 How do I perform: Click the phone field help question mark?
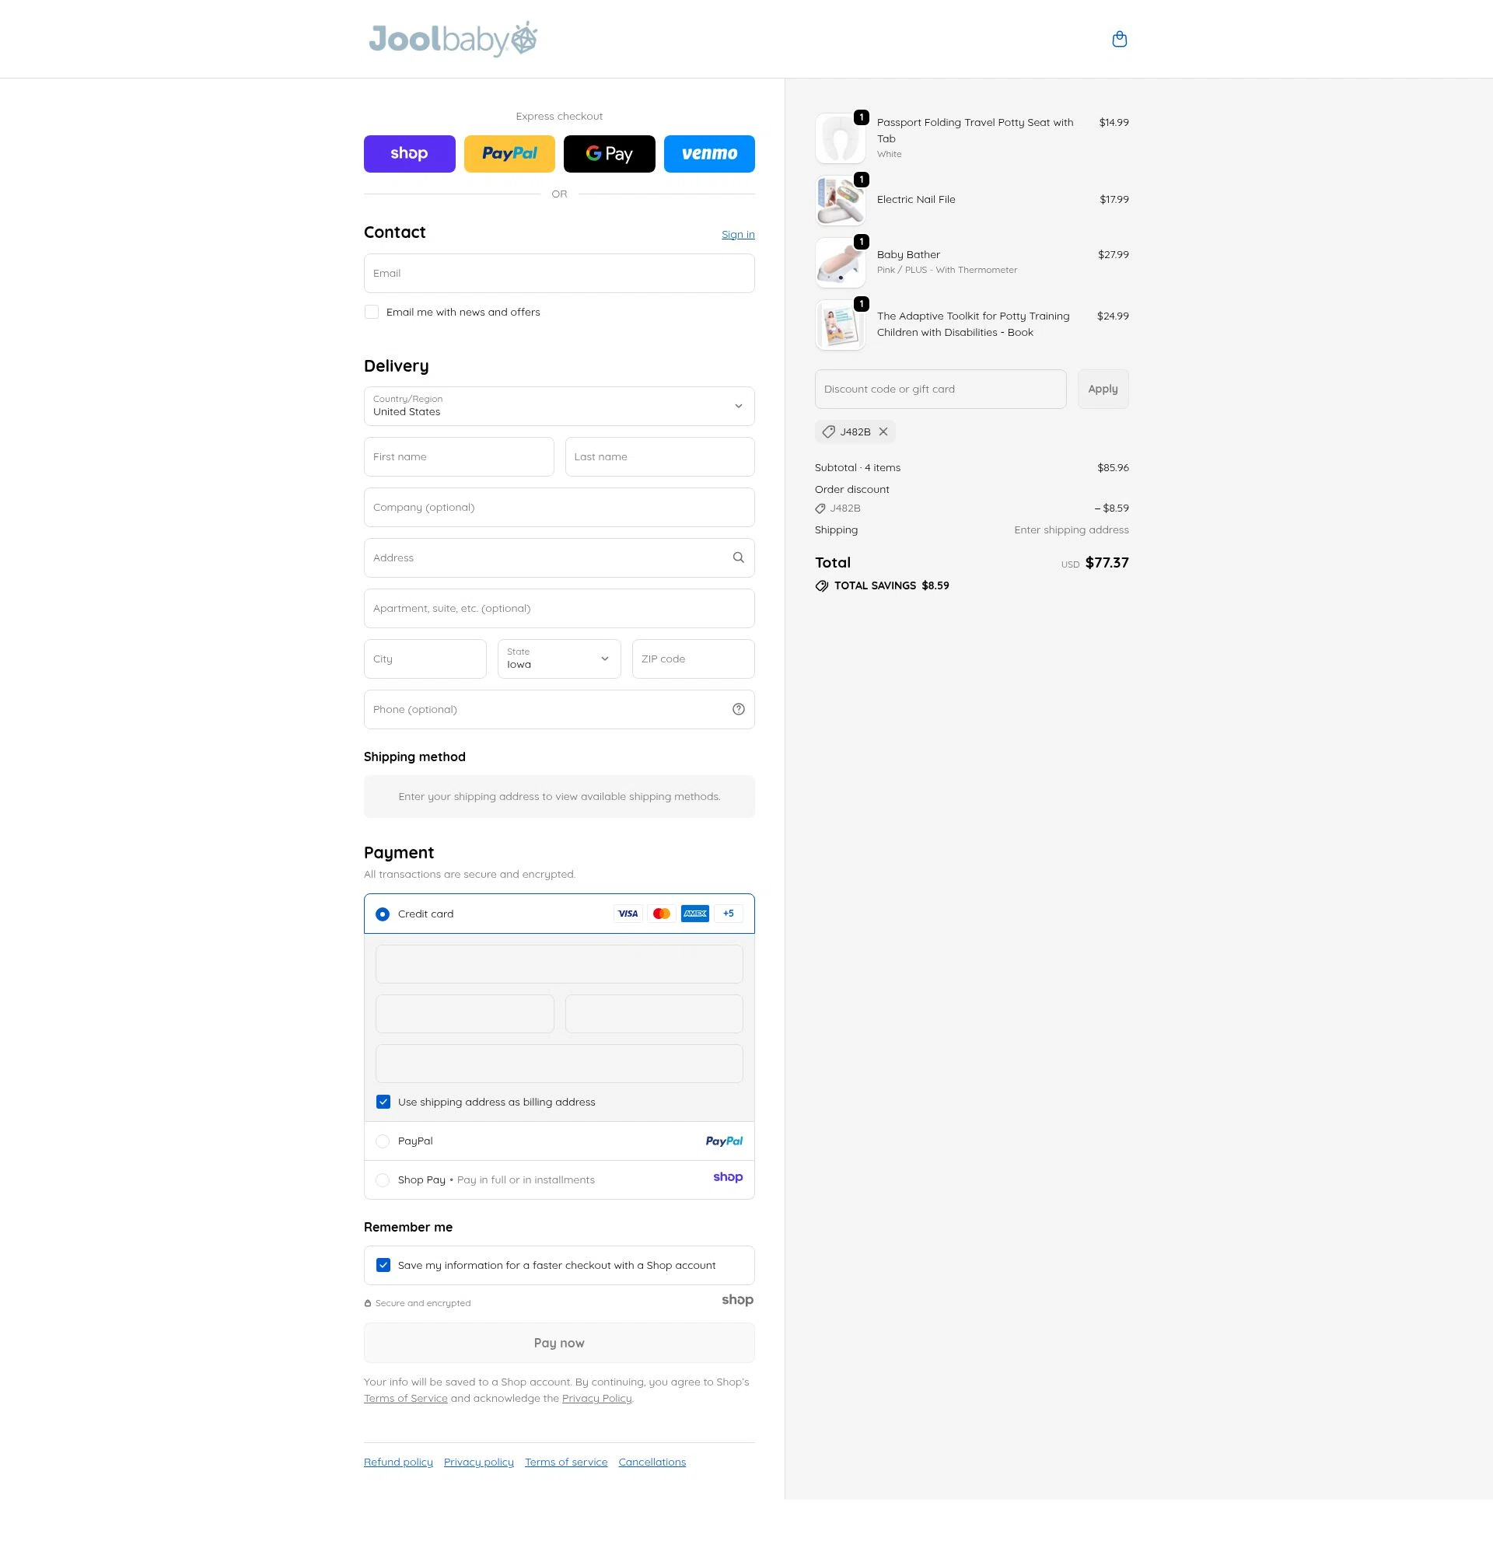tap(737, 708)
